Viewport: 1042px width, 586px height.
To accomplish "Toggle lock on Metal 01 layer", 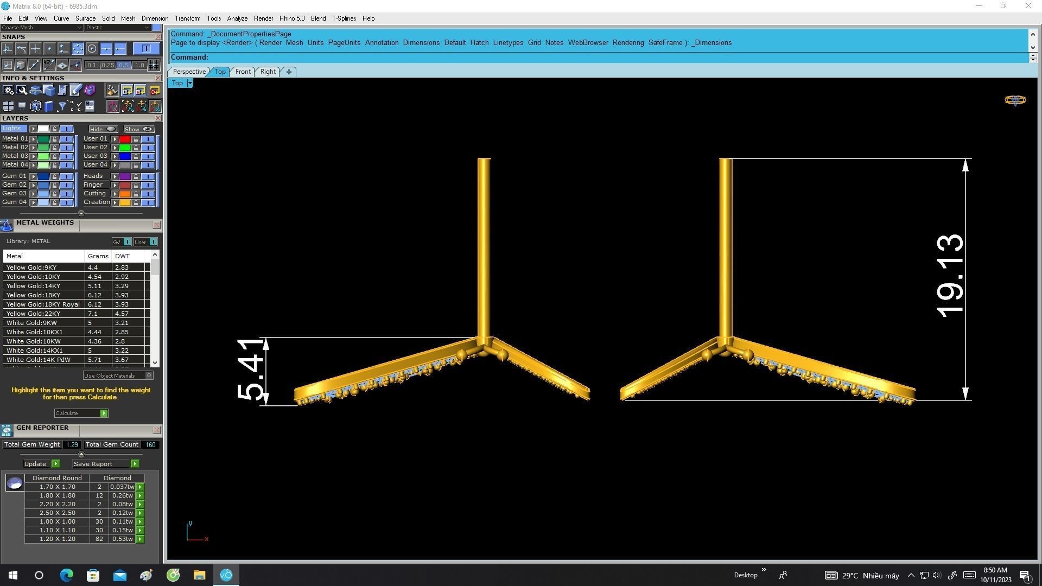I will coord(54,139).
